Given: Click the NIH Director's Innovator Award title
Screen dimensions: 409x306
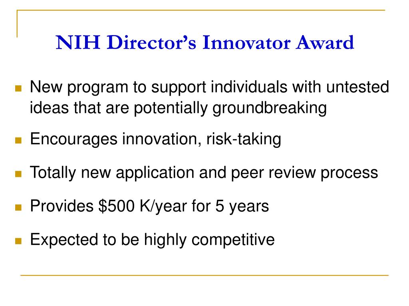Looking at the screenshot, I should point(205,42).
